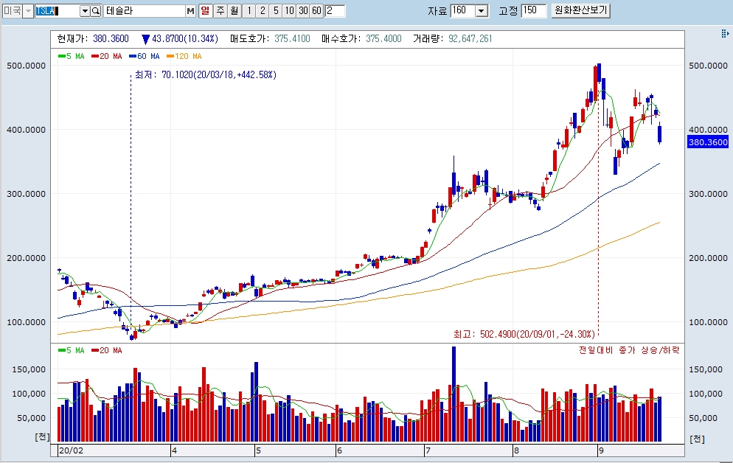
Task: Click the blue 380.3600 current price marker
Action: [707, 142]
